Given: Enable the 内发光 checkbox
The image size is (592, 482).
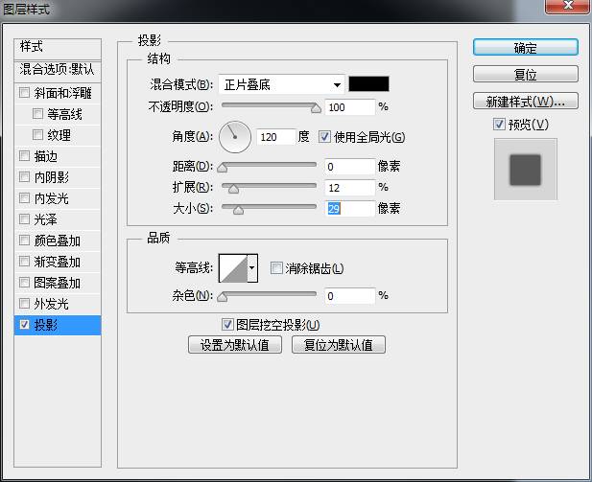Looking at the screenshot, I should (x=24, y=198).
